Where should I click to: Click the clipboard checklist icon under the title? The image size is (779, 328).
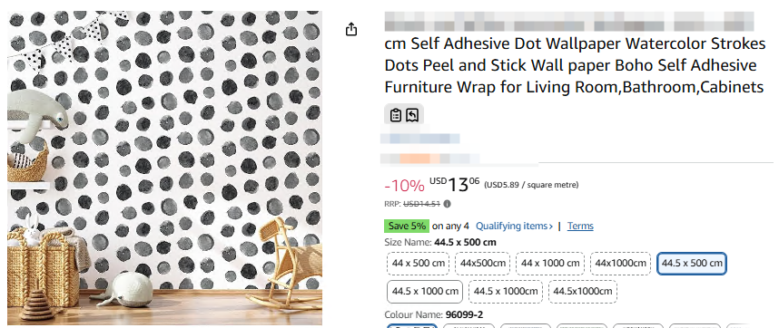[x=396, y=115]
